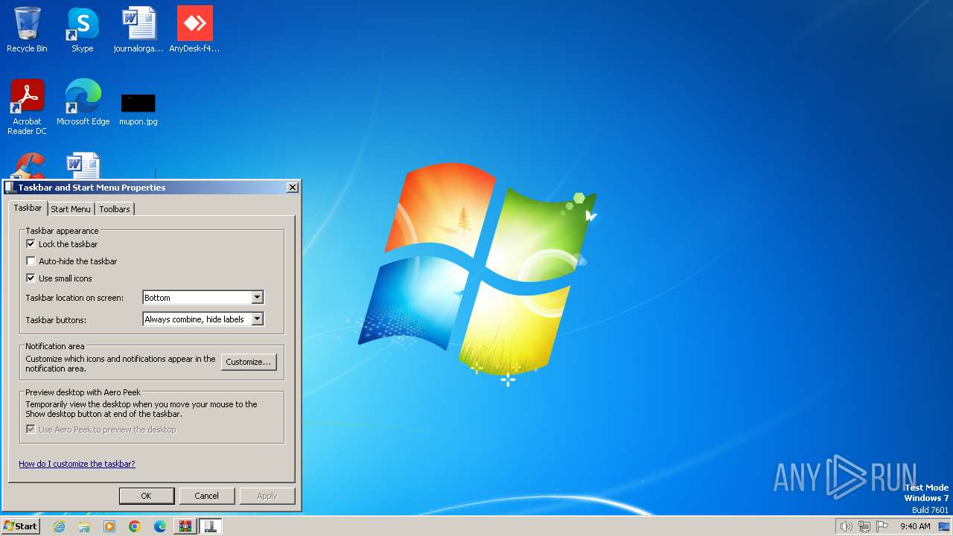Click the Customize... button
Viewport: 953px width, 536px height.
[x=249, y=362]
